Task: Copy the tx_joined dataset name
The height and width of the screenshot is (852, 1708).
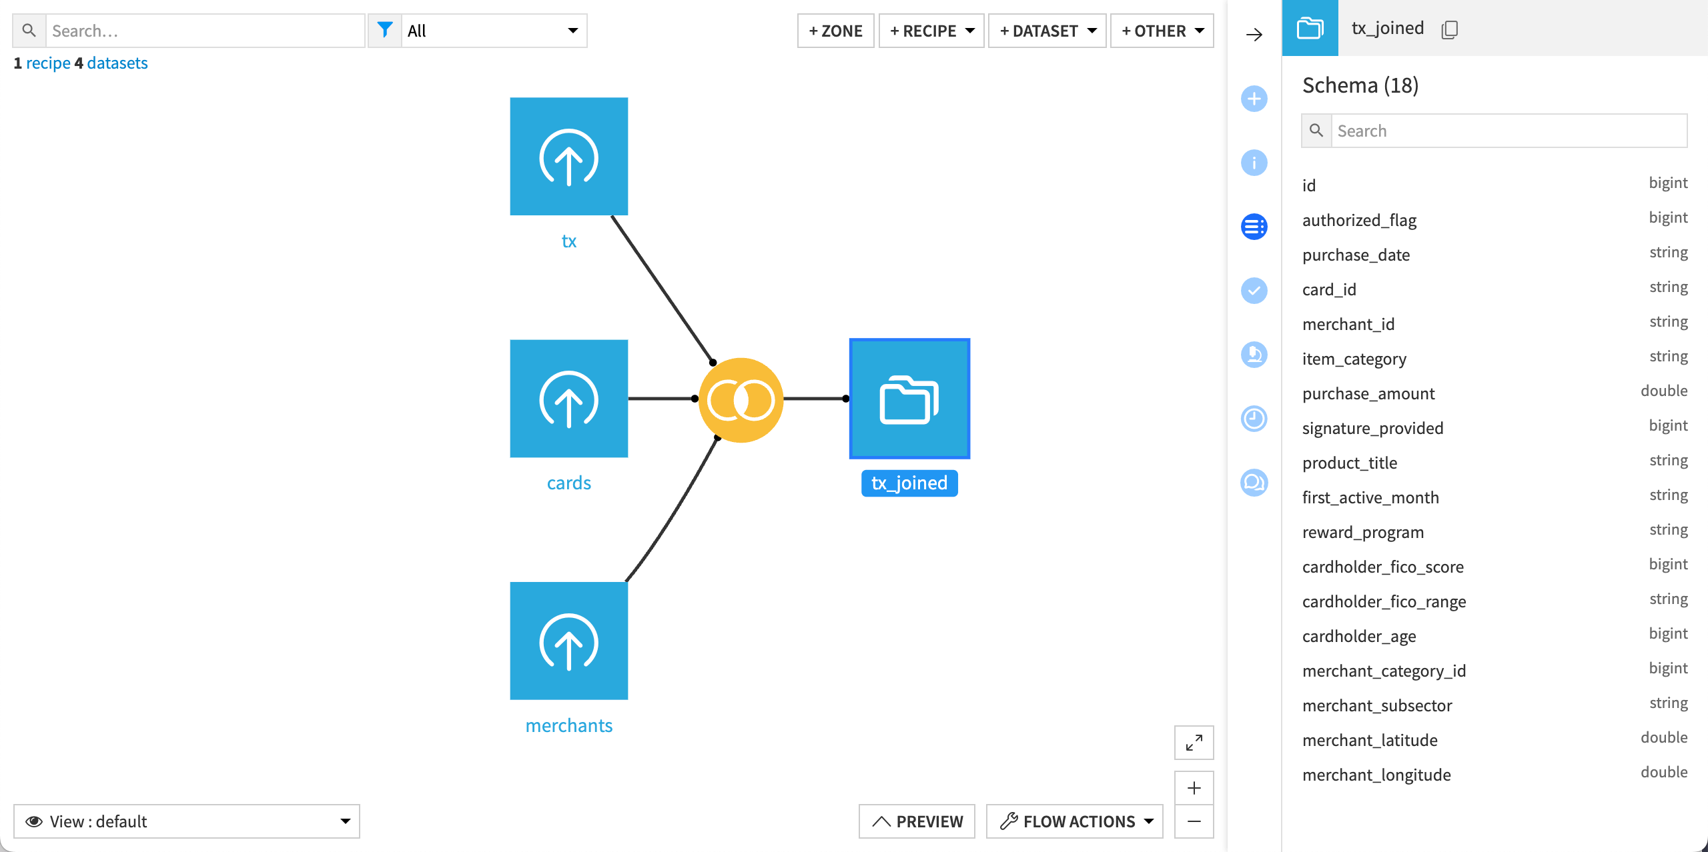Action: tap(1450, 29)
